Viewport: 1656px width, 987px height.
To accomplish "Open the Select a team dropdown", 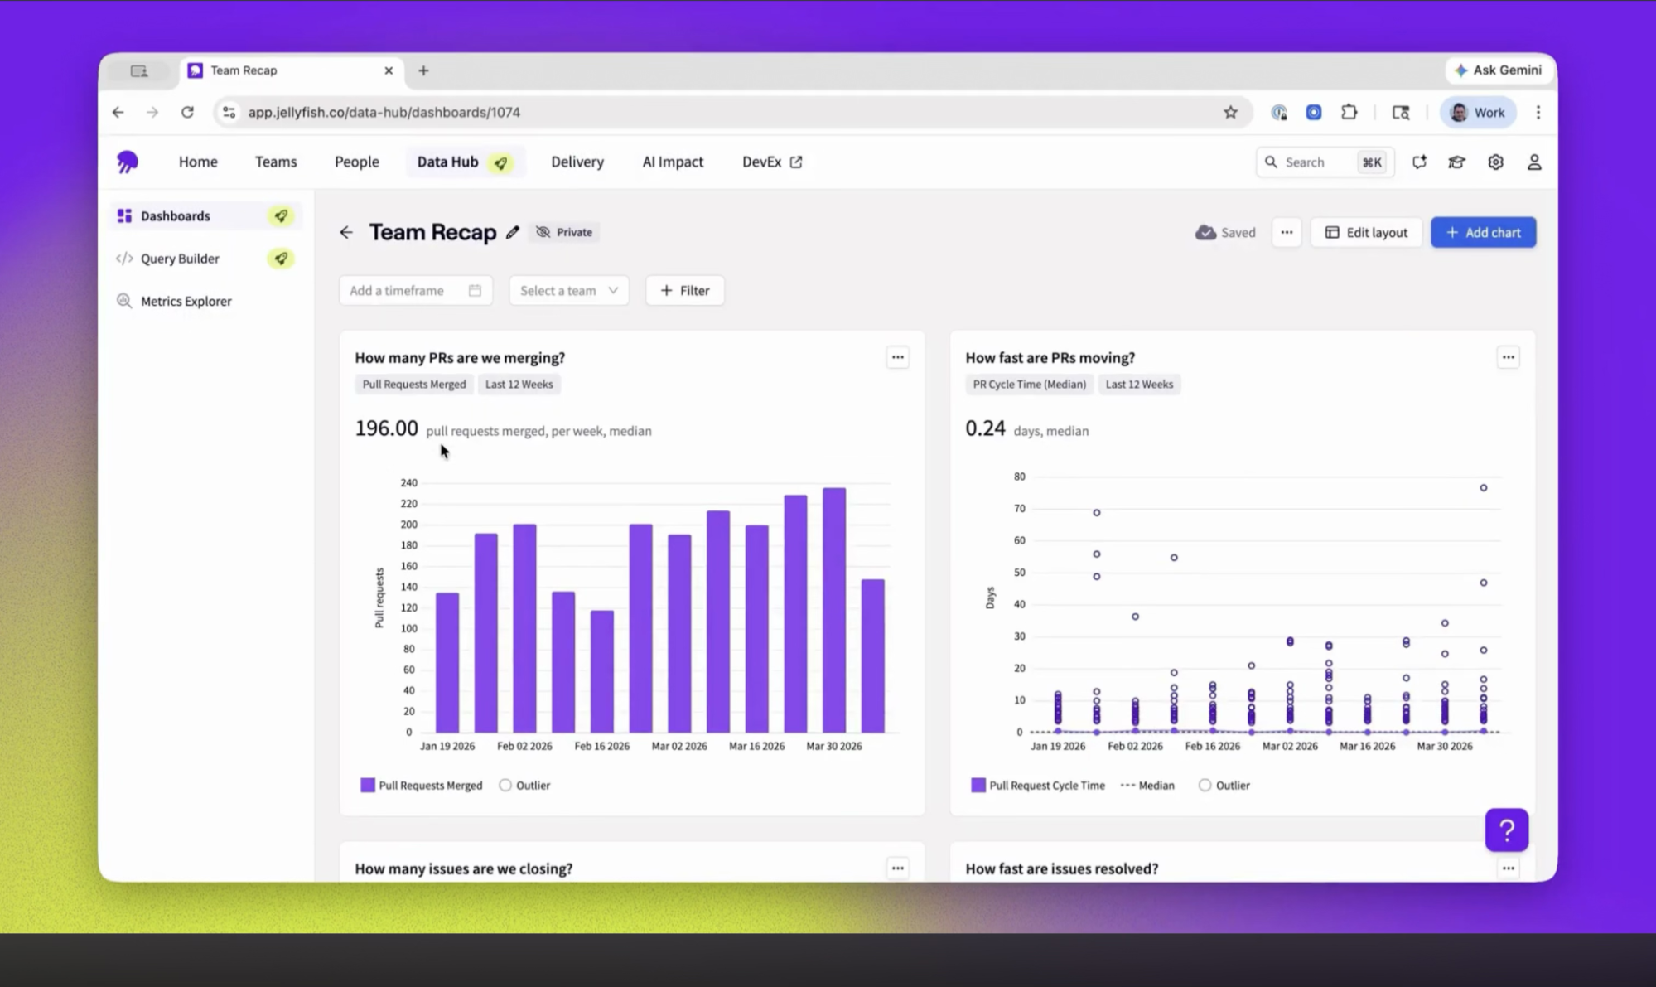I will click(569, 290).
